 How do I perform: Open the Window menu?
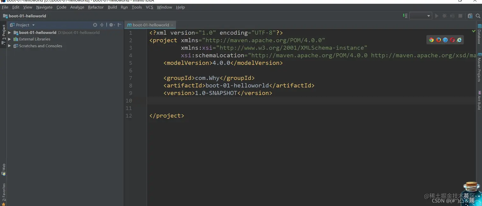tap(164, 7)
